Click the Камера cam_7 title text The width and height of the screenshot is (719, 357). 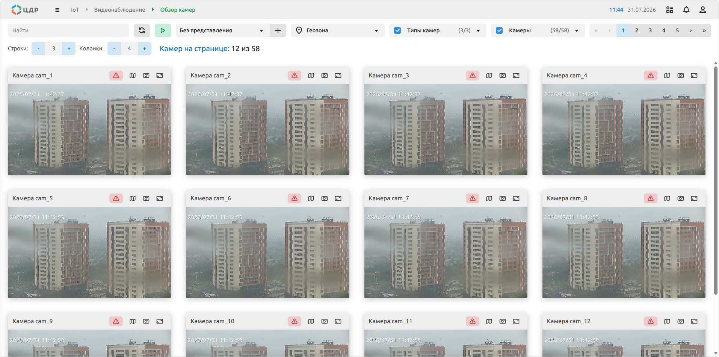tap(389, 198)
